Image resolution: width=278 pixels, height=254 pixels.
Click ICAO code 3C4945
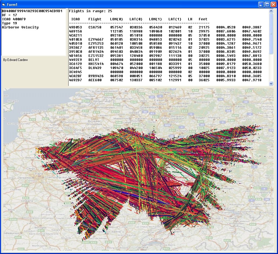pyautogui.click(x=75, y=72)
